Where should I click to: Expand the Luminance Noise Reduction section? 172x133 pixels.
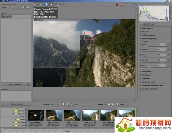(152, 85)
